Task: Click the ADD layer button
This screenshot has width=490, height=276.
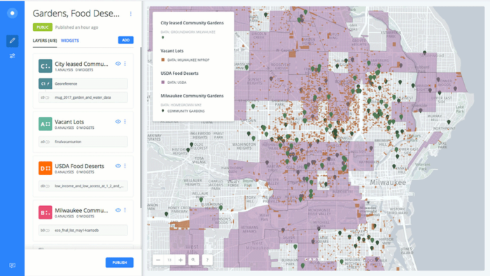Action: coord(125,40)
